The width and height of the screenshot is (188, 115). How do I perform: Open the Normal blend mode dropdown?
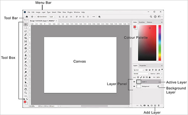point(141,74)
